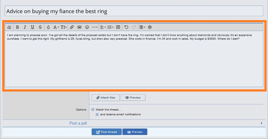The height and width of the screenshot is (139, 268).
Task: Open the list options dropdown
Action: coord(111,27)
